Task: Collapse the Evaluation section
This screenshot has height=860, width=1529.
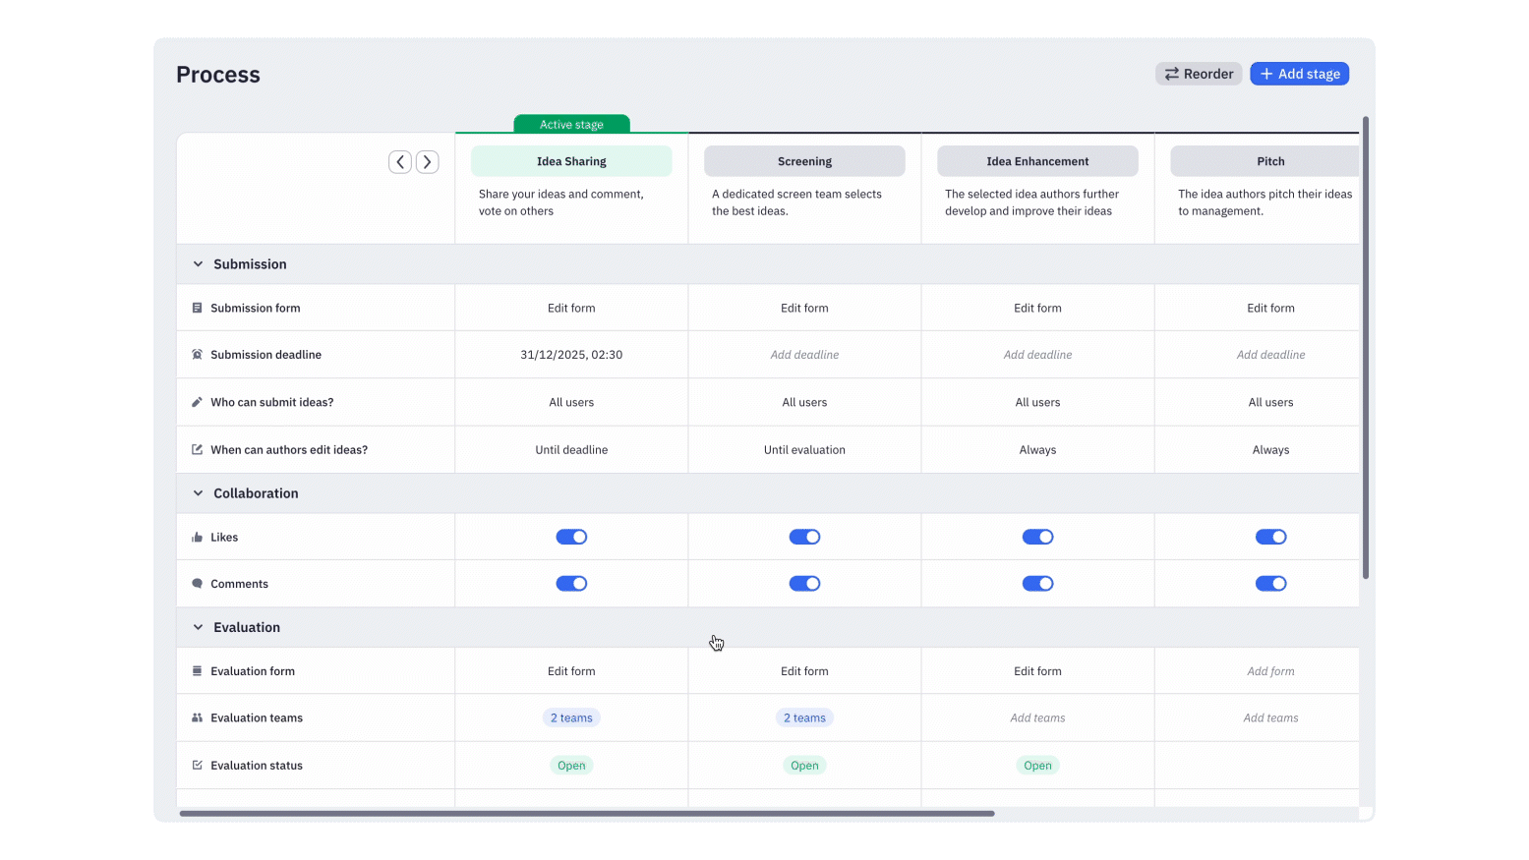Action: 198,627
